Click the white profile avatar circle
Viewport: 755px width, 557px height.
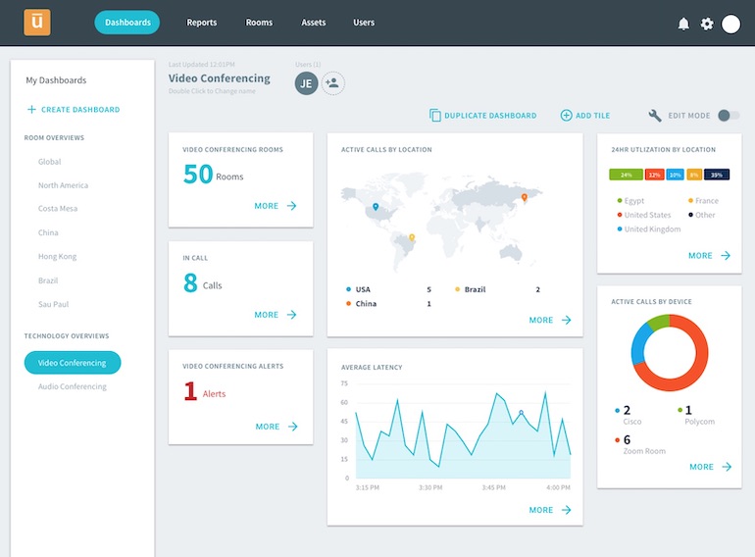(730, 24)
